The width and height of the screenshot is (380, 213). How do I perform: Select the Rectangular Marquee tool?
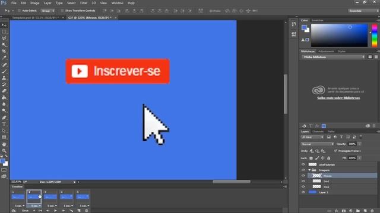[x=4, y=31]
